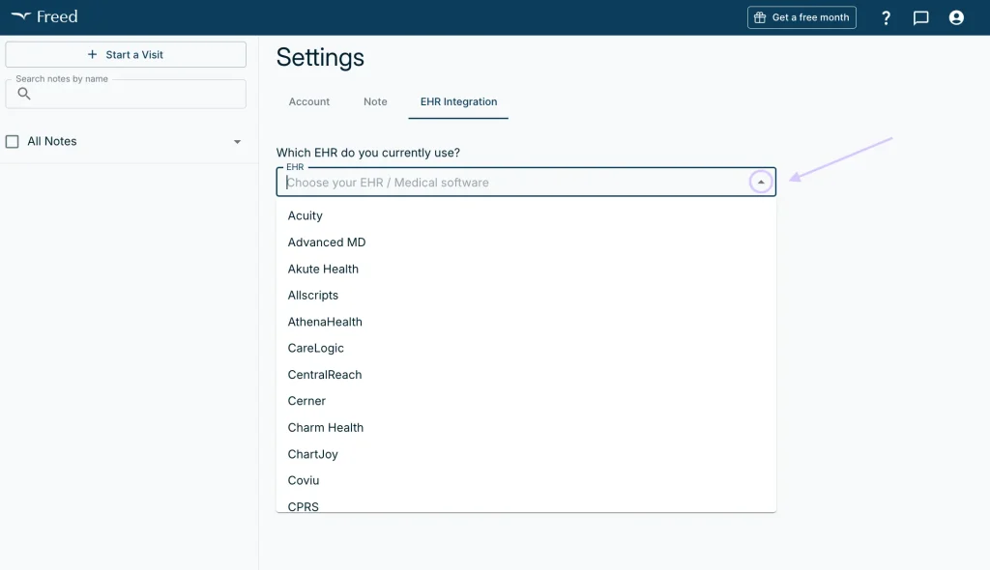
Task: Select Cerner option
Action: point(526,401)
